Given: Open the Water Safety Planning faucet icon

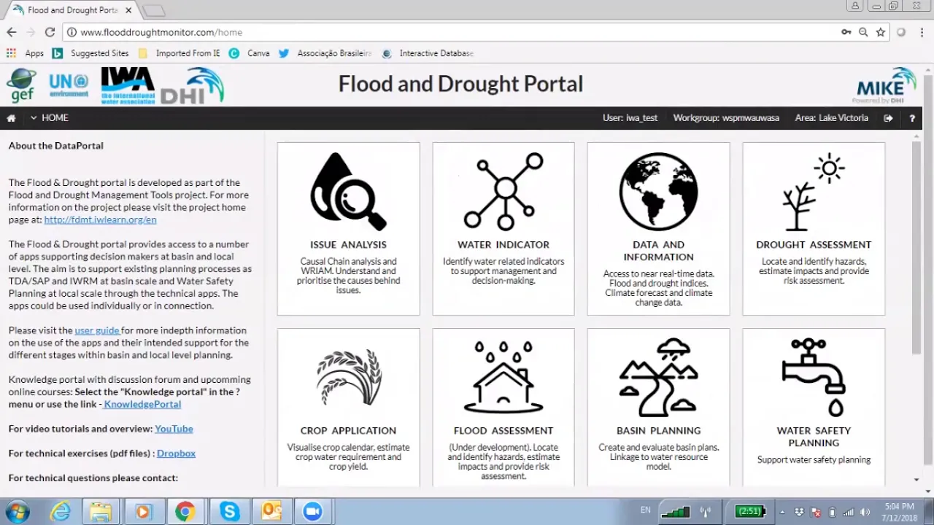Looking at the screenshot, I should (814, 377).
